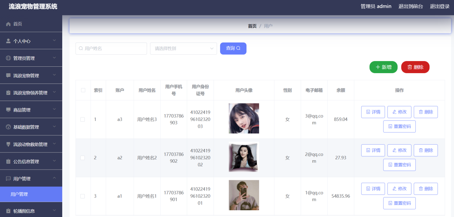Click the 重置密码 button for user a1
Screen dimensions: 454x217
pyautogui.click(x=399, y=203)
